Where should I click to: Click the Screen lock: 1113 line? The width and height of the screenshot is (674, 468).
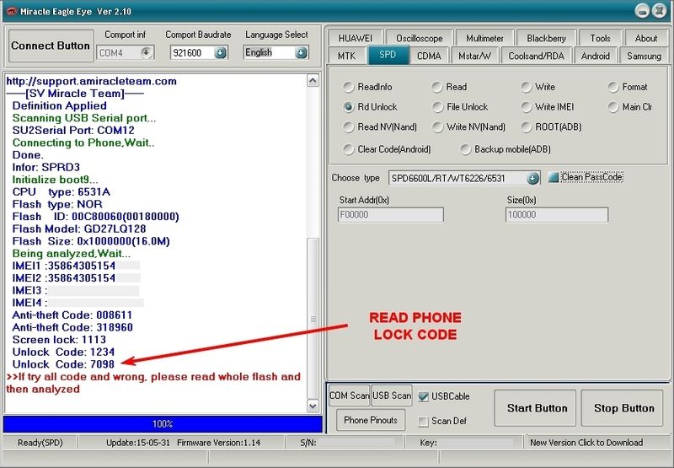(59, 339)
